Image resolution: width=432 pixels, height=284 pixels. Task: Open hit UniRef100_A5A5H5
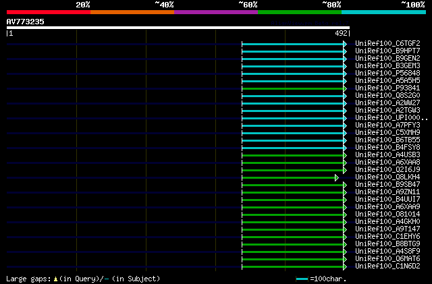387,81
